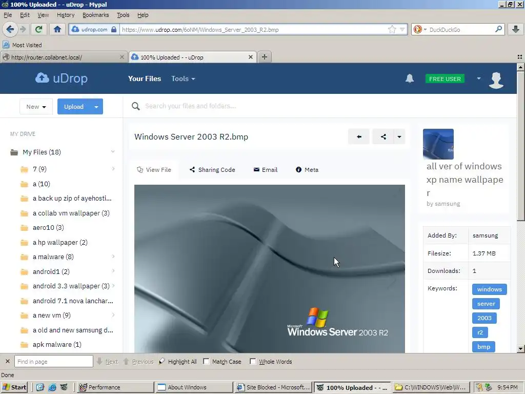525x394 pixels.
Task: Open the URL bar history dropdown
Action: tap(402, 29)
